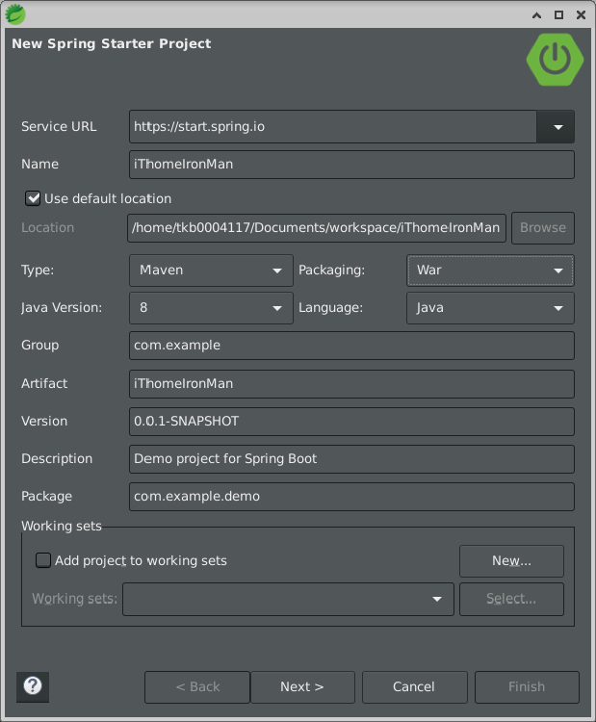Screen dimensions: 596x722
Task: Click the Finish button
Action: [x=527, y=687]
